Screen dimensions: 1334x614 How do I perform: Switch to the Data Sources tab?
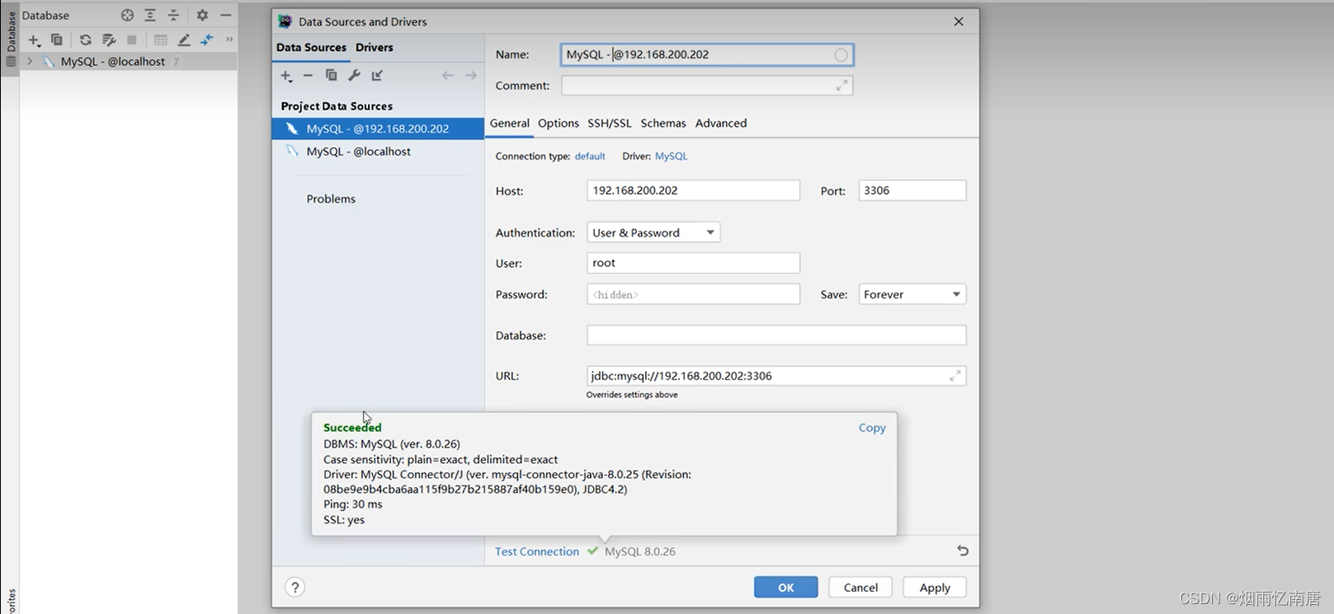311,48
